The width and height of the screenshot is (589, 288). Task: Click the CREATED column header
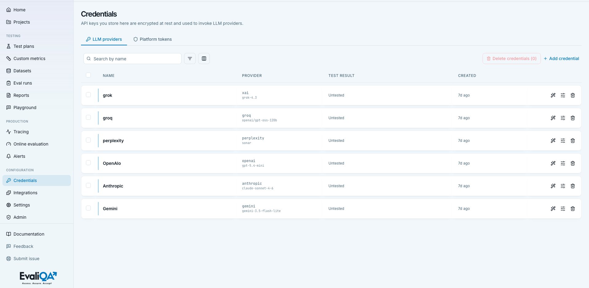[467, 76]
